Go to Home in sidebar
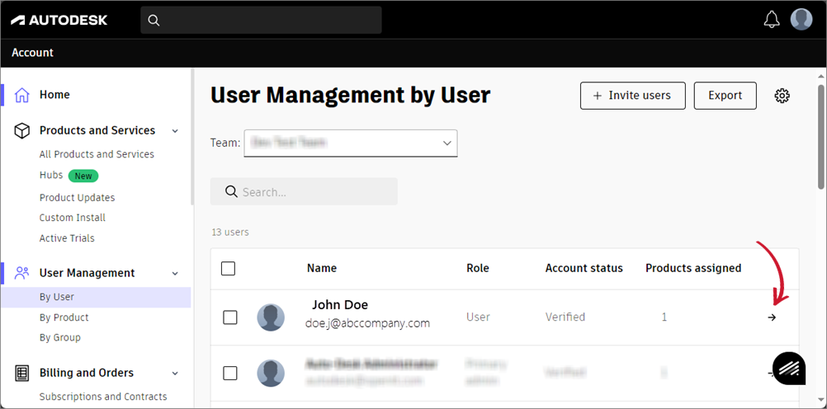Screen dimensions: 827x409 pos(54,95)
